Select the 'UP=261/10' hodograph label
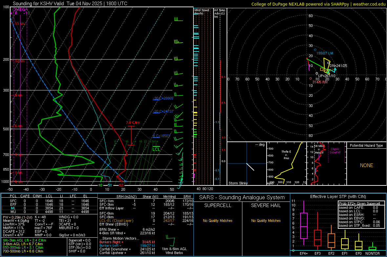This screenshot has width=387, height=257. coord(327,76)
